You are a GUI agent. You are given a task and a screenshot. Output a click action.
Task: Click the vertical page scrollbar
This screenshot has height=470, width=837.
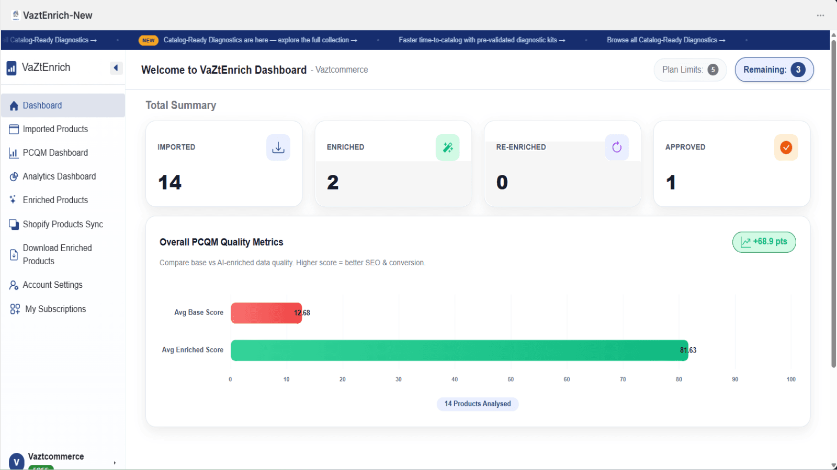[834, 204]
